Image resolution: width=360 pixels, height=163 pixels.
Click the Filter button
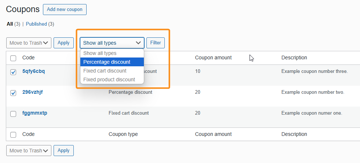click(156, 43)
